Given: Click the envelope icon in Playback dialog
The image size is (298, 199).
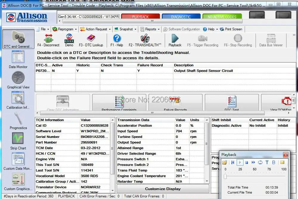Looking at the screenshot, I should (x=282, y=162).
